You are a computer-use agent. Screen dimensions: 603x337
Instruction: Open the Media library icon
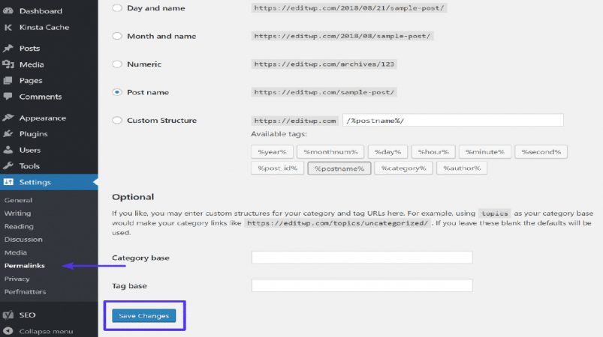pyautogui.click(x=8, y=64)
